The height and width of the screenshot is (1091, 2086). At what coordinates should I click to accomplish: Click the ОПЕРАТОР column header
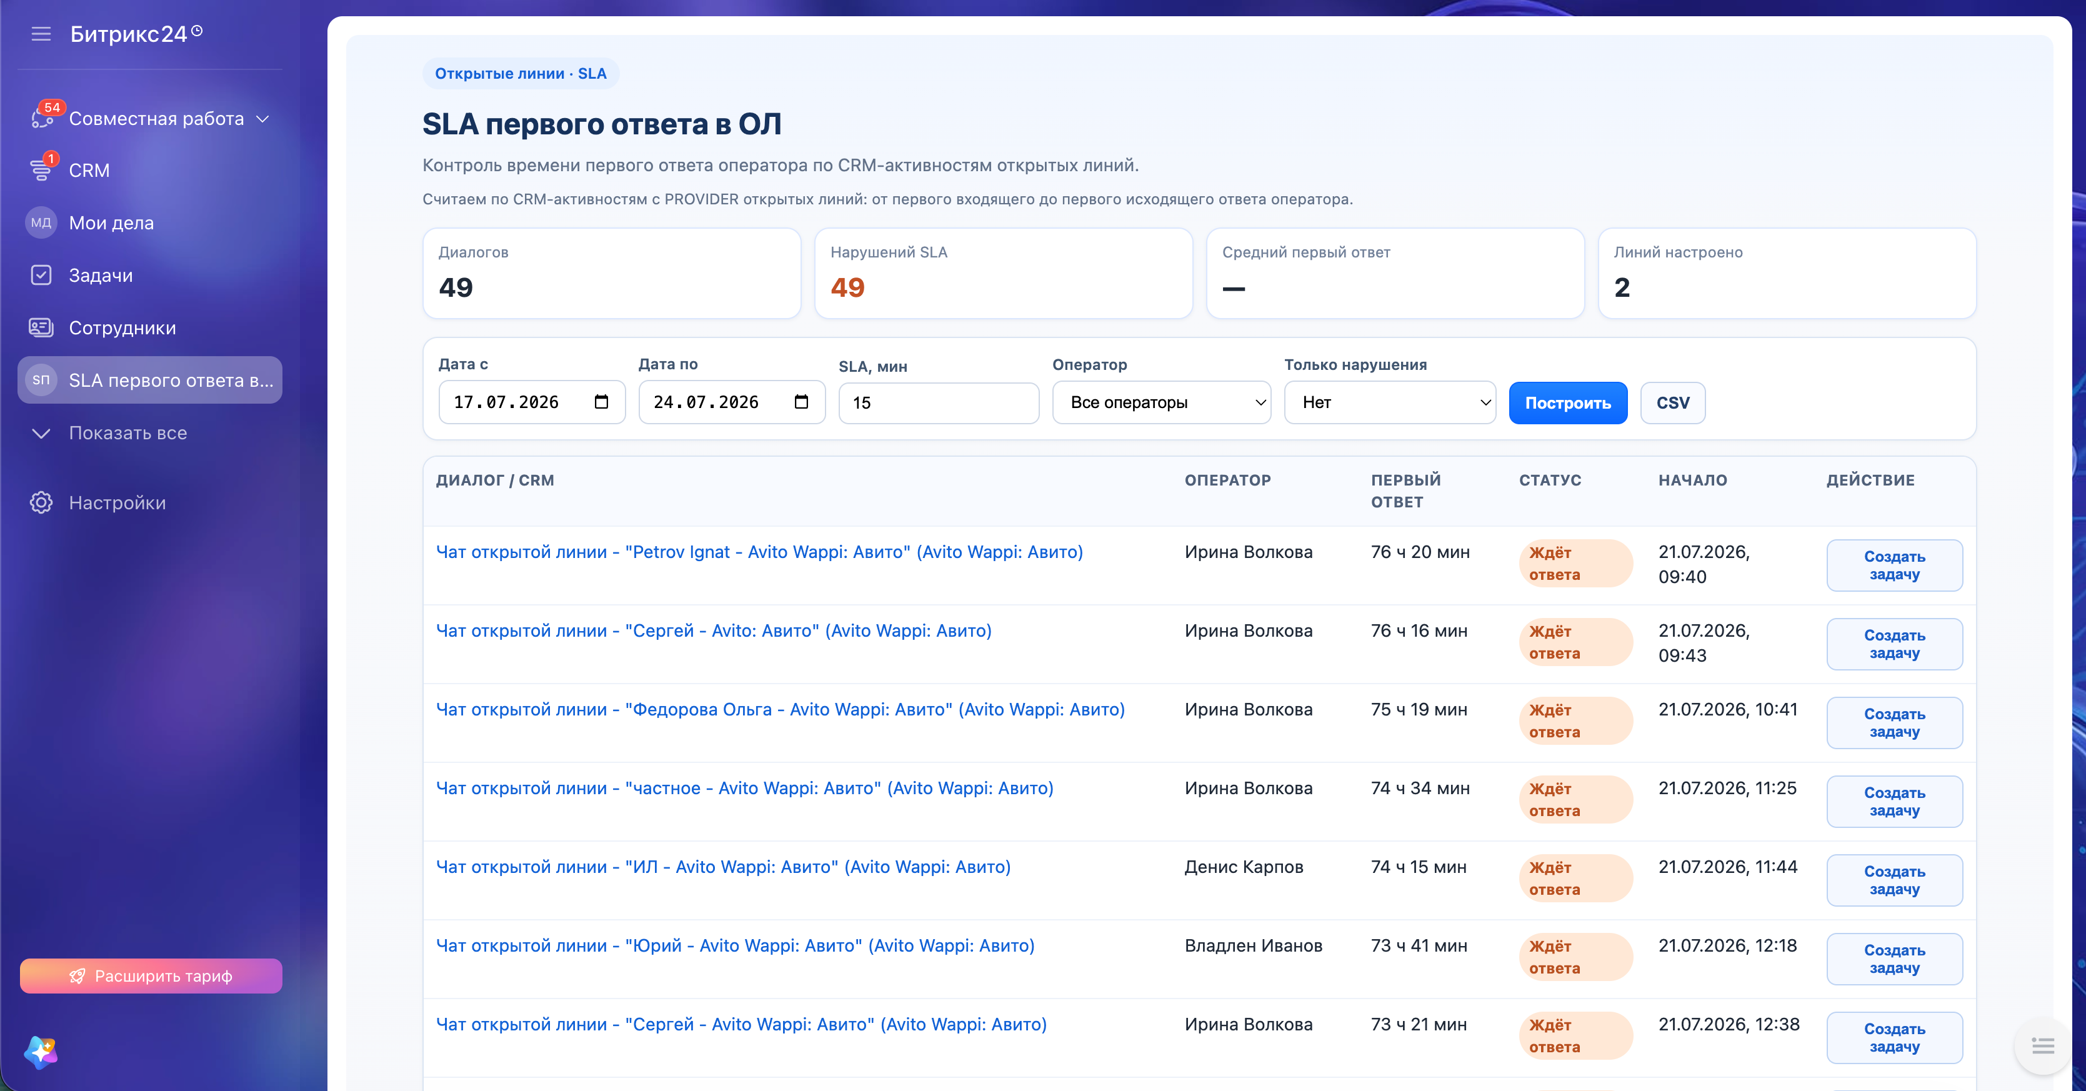[1227, 481]
